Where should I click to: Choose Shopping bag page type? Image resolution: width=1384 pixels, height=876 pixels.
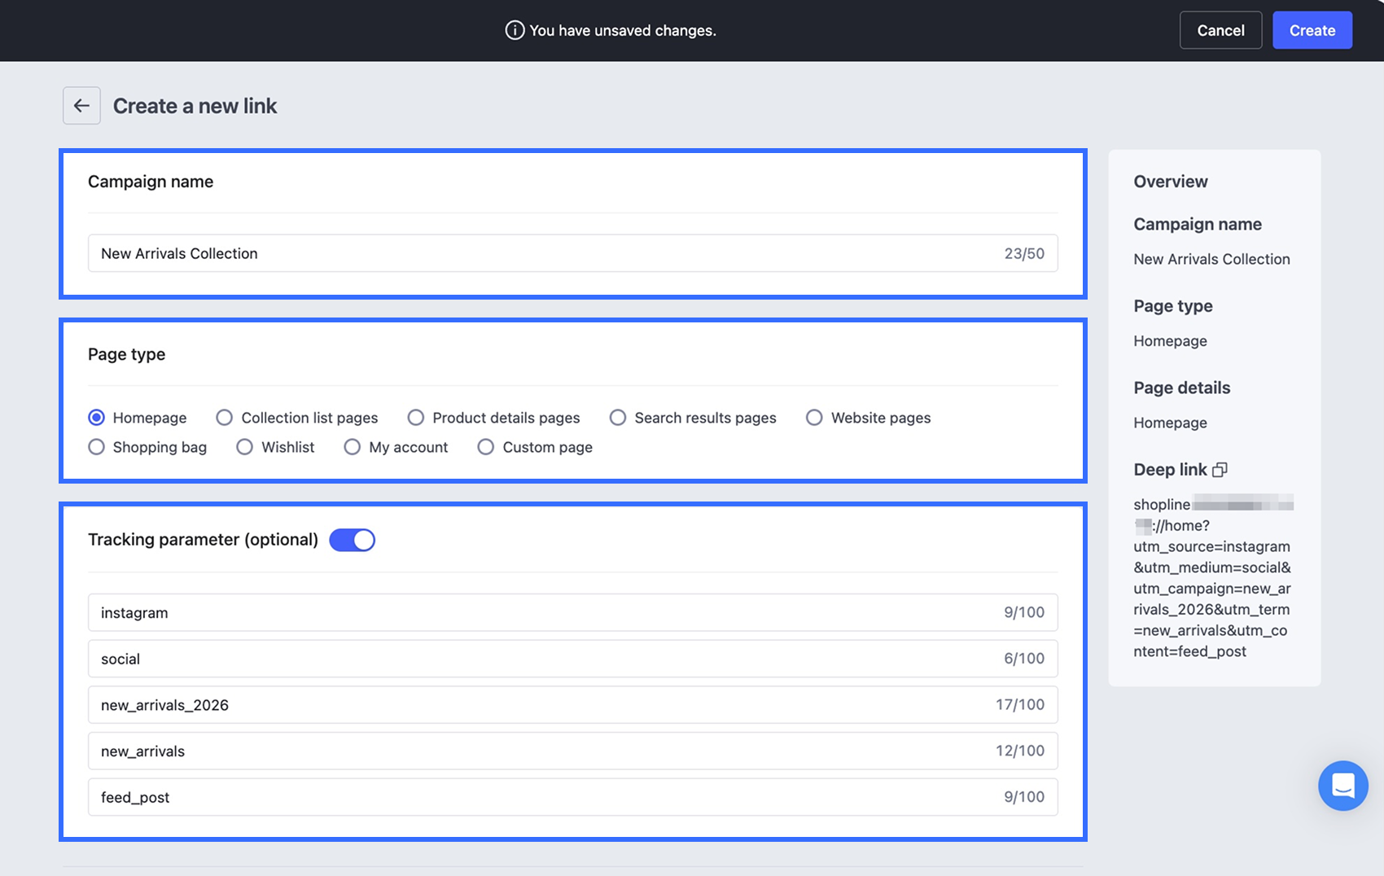(97, 447)
